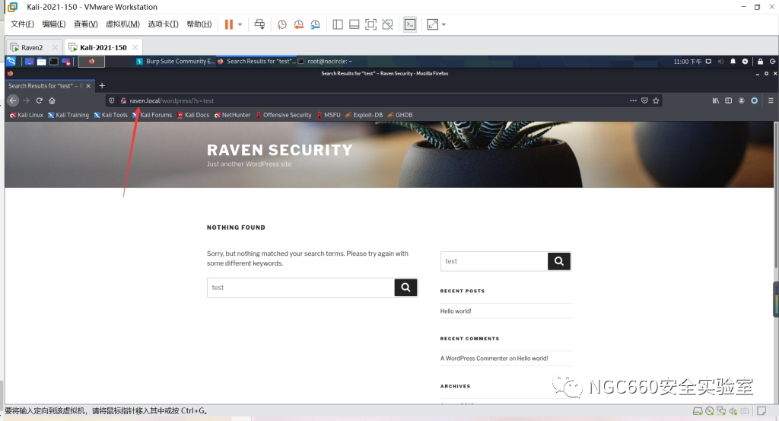Bookmark this page with star icon
Image resolution: width=779 pixels, height=421 pixels.
tap(656, 100)
